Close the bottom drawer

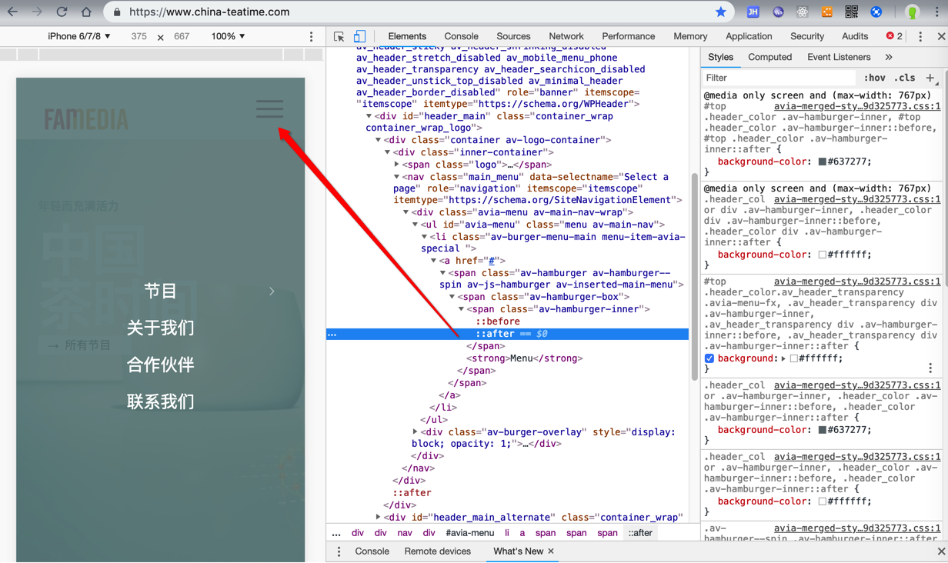pos(941,551)
